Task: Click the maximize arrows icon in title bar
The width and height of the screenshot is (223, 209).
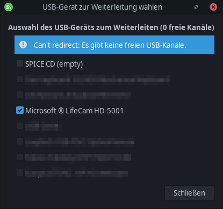Action: (x=196, y=7)
